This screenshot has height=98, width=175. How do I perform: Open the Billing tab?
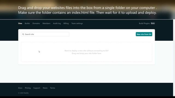click(x=66, y=23)
